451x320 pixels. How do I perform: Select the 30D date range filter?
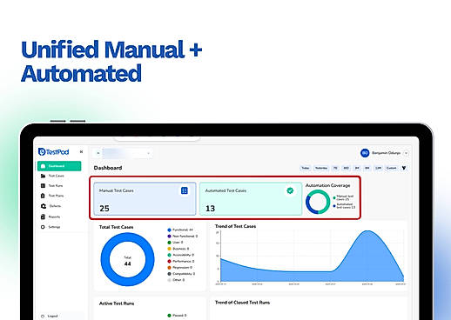tap(346, 168)
